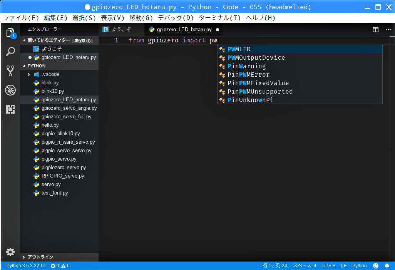Change indentation via スペース: 4
Screen dimensions: 395x270
pos(305,266)
